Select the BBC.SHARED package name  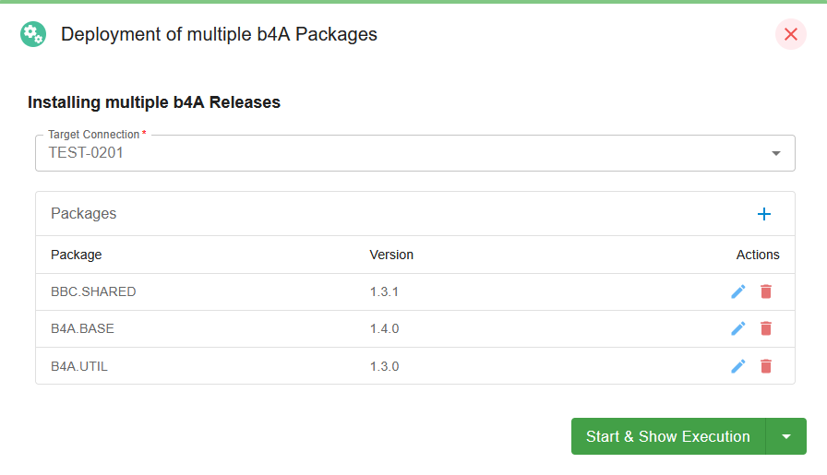pos(93,291)
